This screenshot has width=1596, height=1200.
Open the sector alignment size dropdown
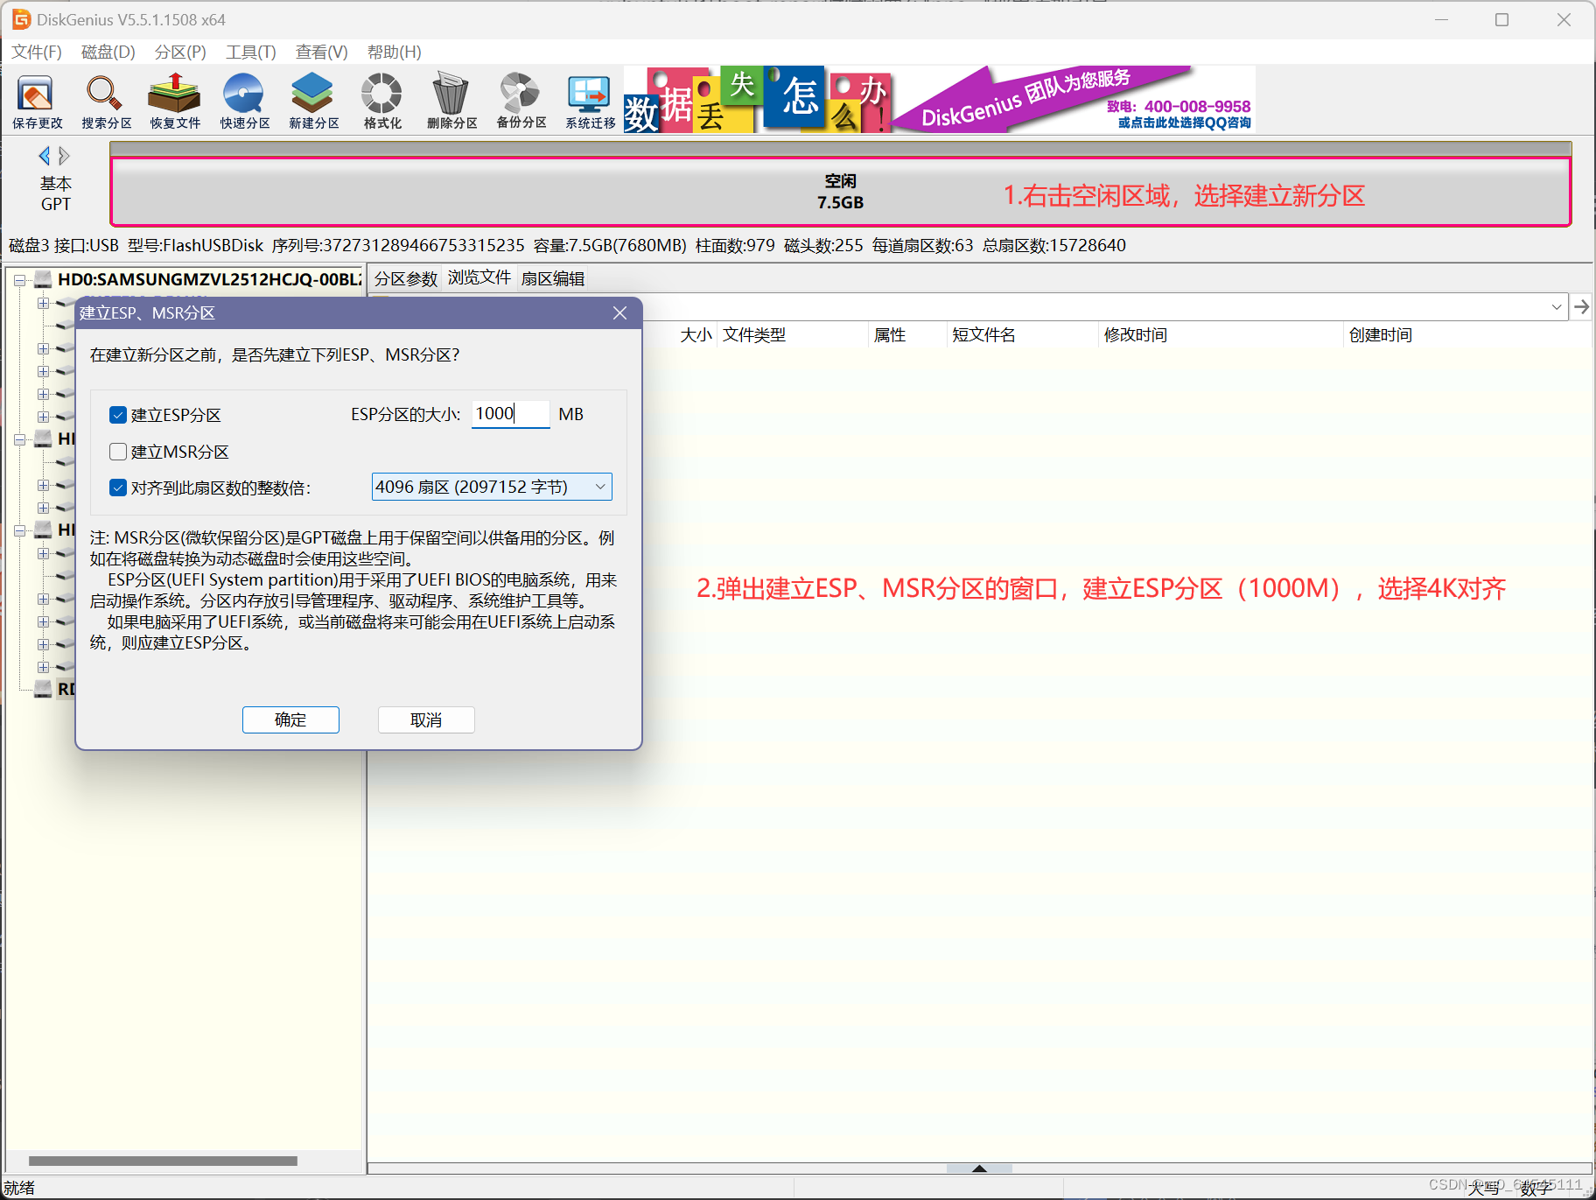(x=599, y=487)
